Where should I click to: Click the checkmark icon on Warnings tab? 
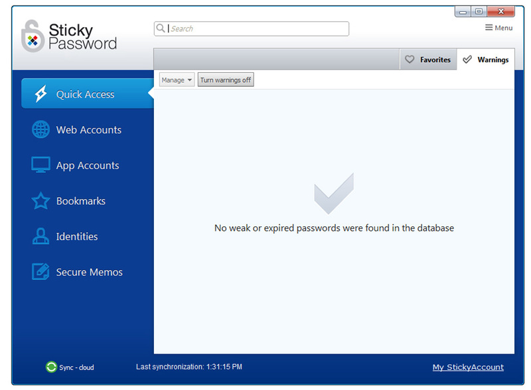point(467,59)
